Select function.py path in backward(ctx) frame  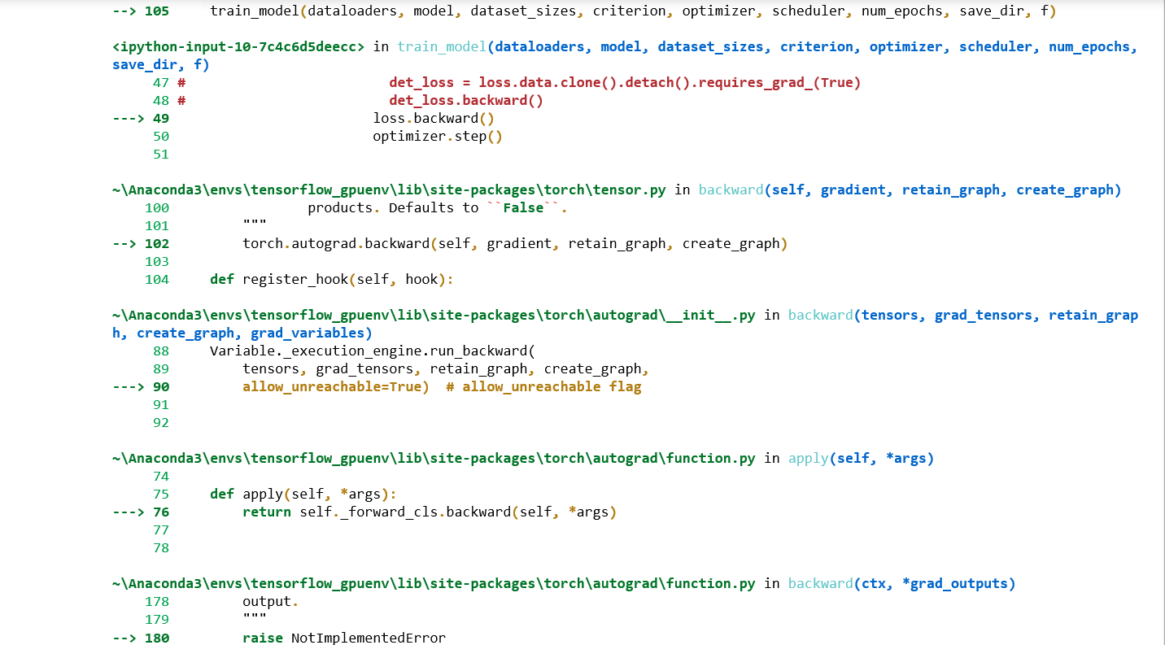(x=434, y=583)
